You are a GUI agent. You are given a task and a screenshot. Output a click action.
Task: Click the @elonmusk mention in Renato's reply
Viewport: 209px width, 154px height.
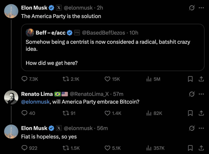pyautogui.click(x=35, y=102)
